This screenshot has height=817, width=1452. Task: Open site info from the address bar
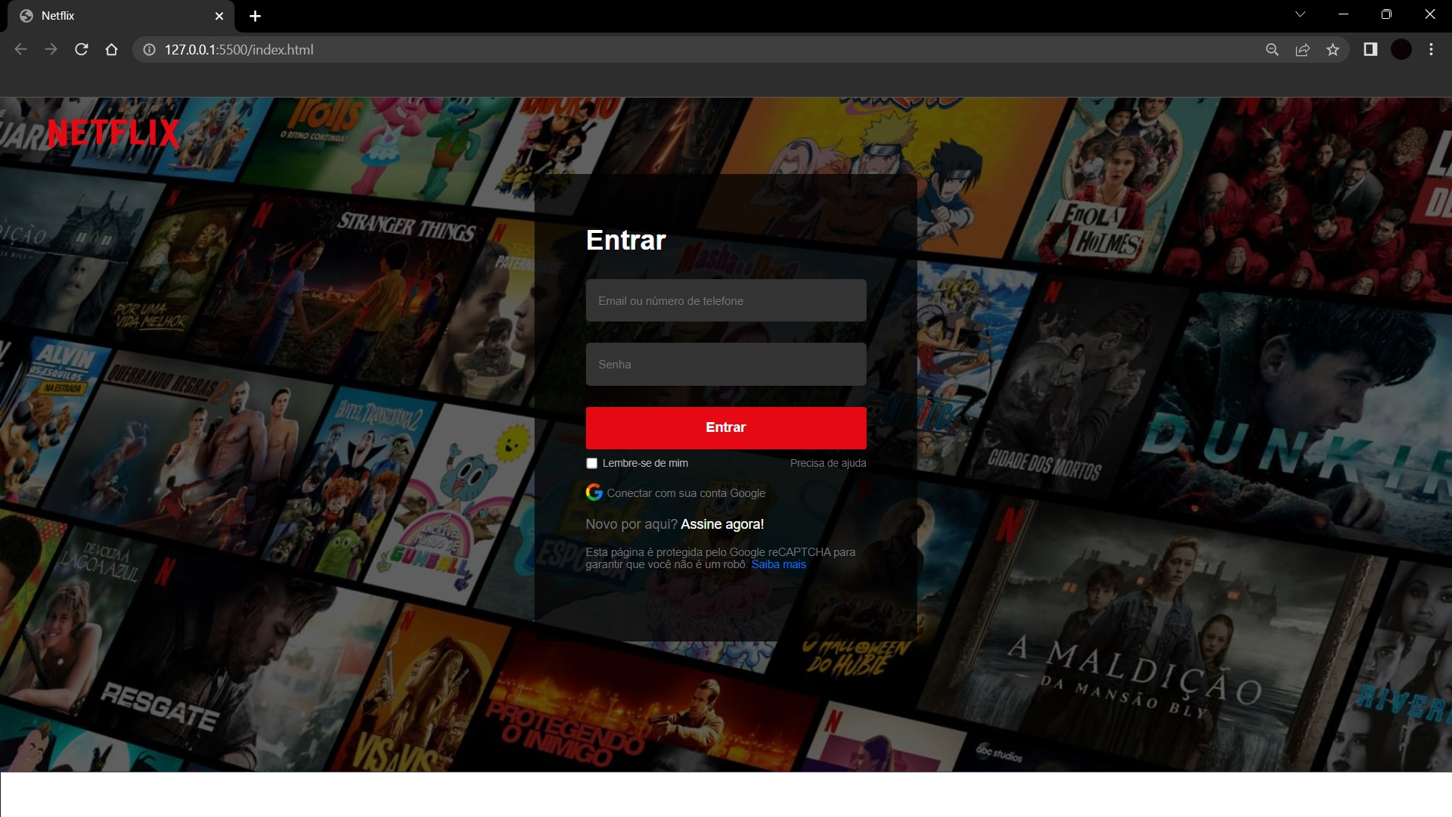[x=148, y=50]
